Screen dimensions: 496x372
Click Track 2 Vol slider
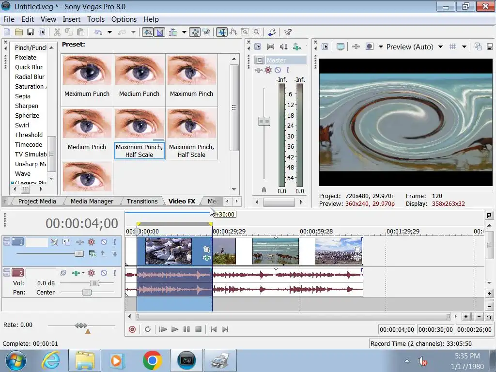(x=94, y=283)
